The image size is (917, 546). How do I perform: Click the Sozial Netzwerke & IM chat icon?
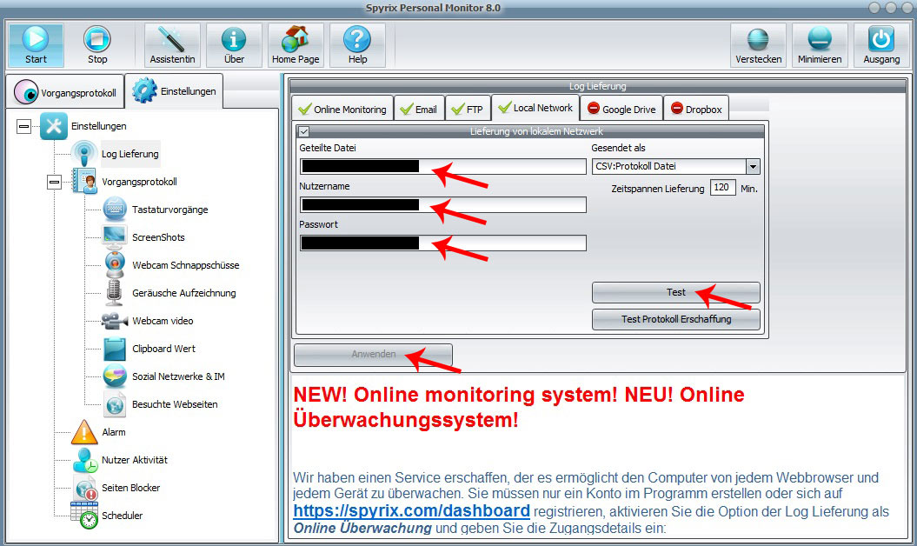(x=115, y=376)
